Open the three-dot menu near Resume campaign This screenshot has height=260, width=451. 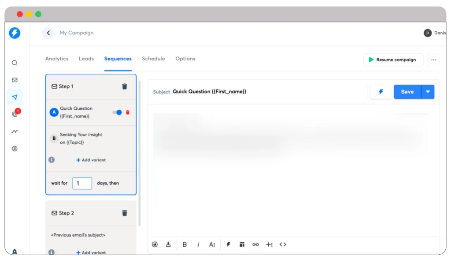click(433, 60)
